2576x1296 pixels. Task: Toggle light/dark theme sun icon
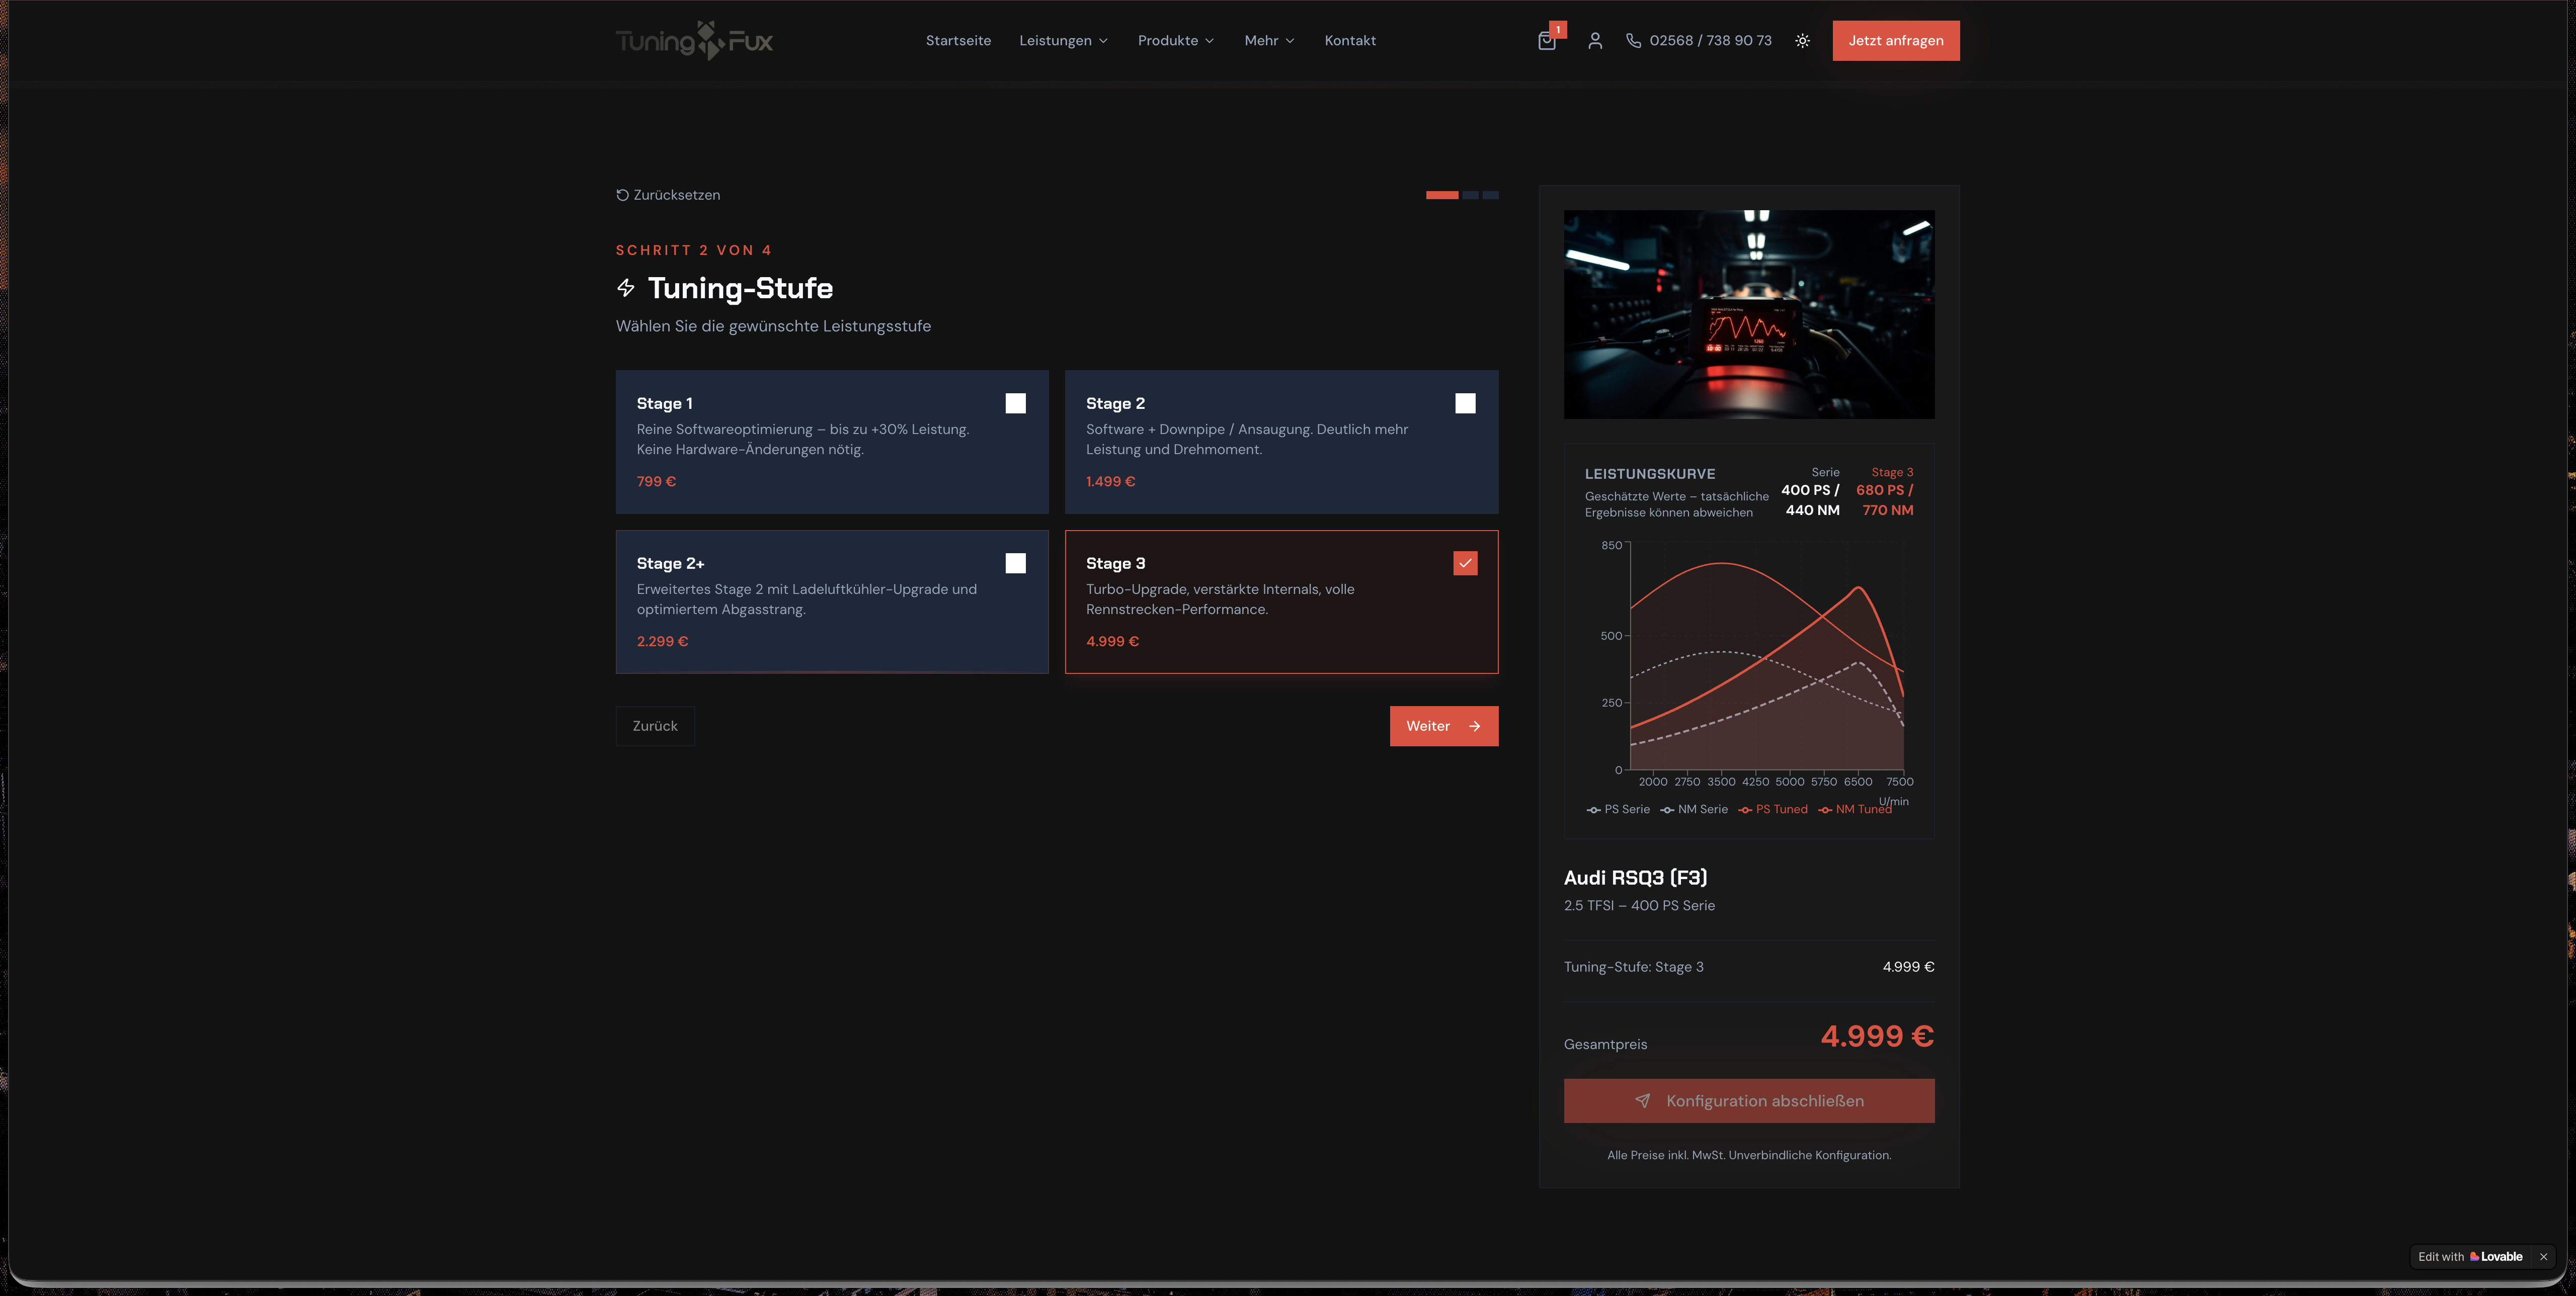pyautogui.click(x=1802, y=41)
